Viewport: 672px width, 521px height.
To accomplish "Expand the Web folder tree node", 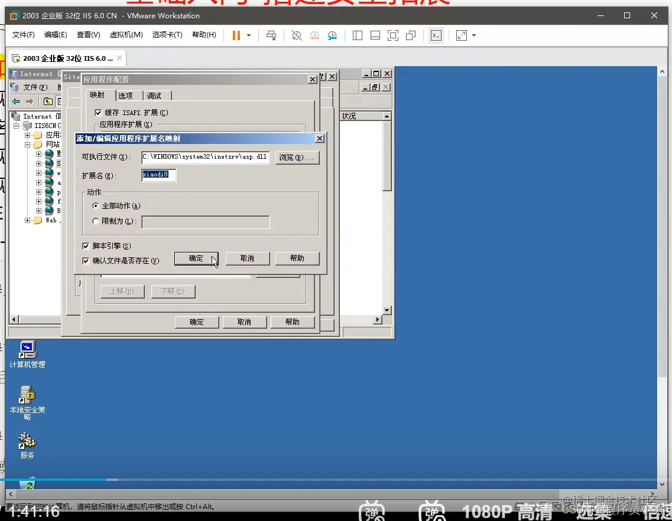I will coord(27,220).
